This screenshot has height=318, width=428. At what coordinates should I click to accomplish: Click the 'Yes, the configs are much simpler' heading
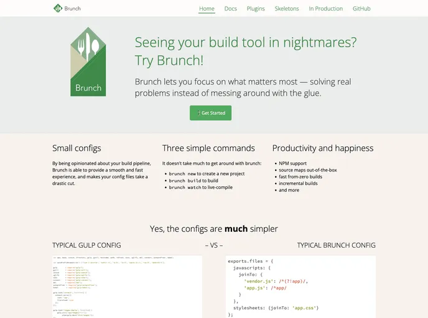pos(214,229)
